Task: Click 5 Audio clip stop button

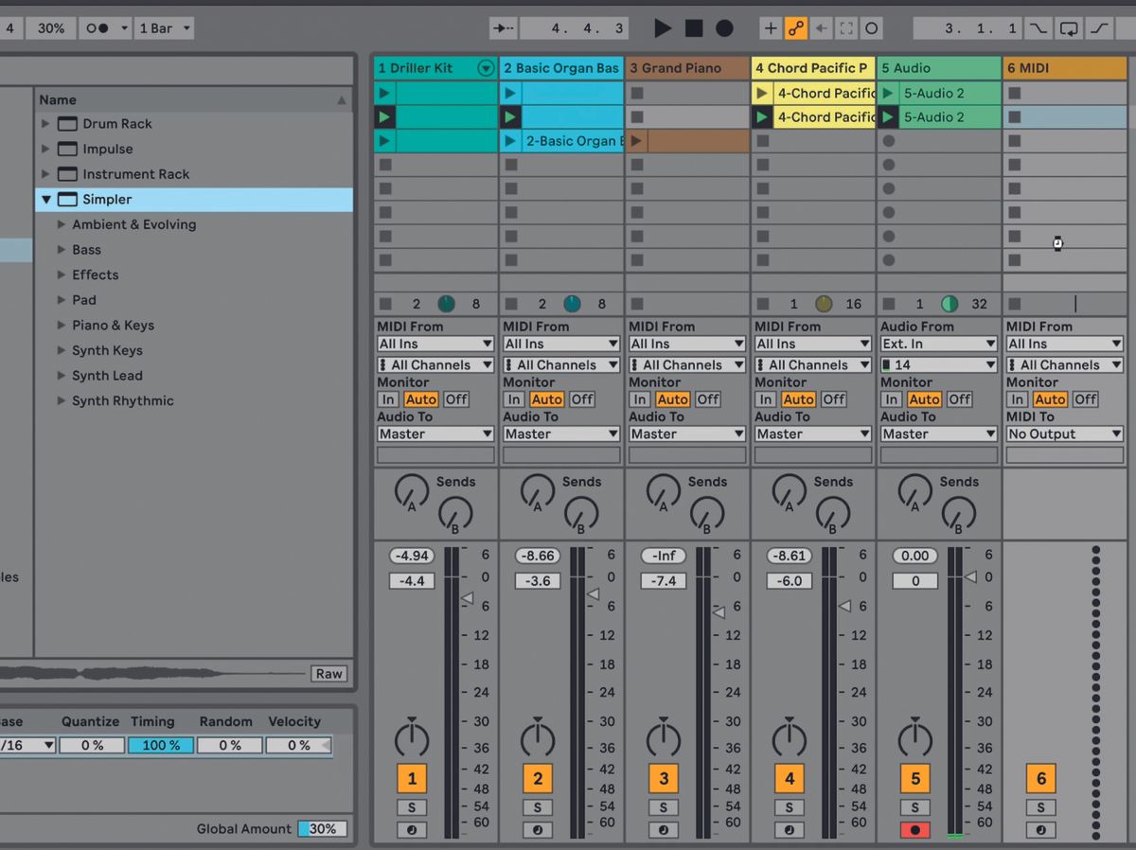Action: (889, 305)
